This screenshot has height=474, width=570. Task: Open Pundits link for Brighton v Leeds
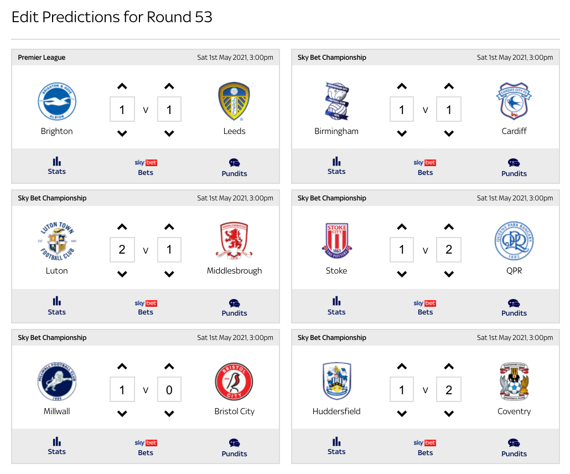pyautogui.click(x=234, y=167)
